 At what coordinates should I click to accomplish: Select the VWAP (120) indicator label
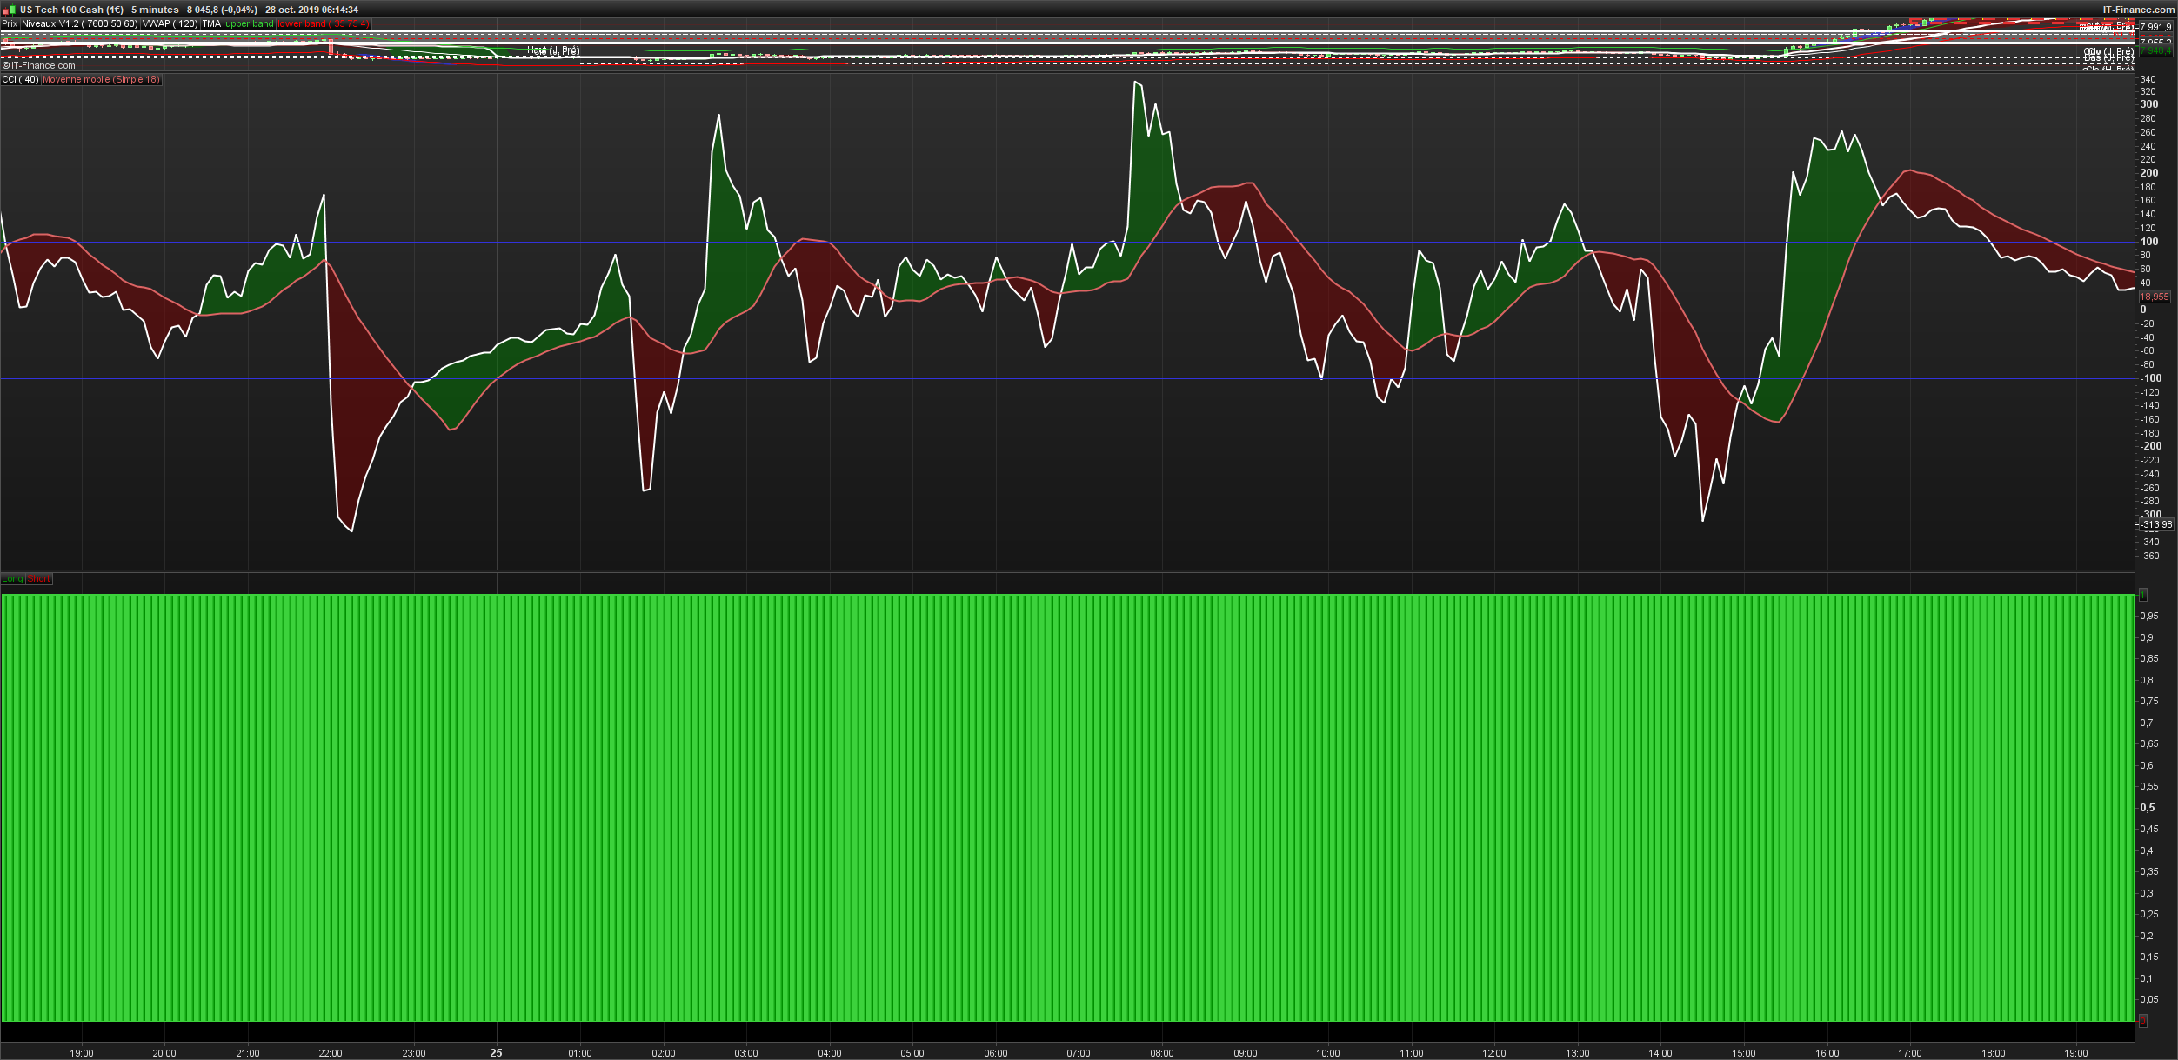point(170,24)
